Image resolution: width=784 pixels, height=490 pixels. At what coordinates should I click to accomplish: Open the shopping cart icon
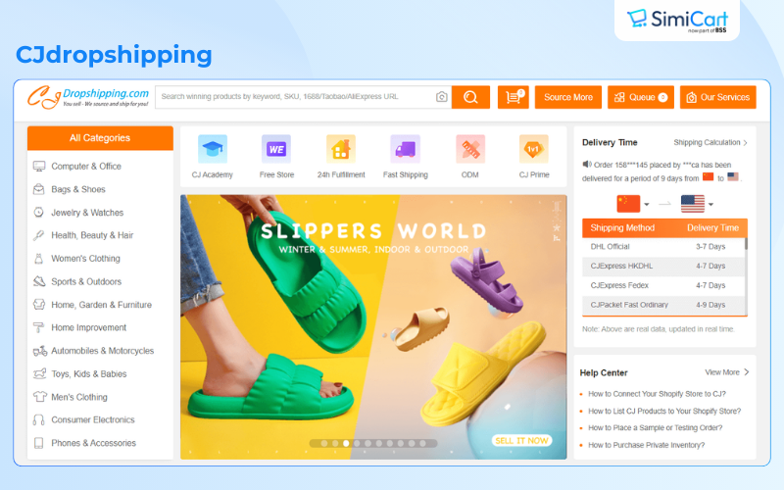point(514,97)
